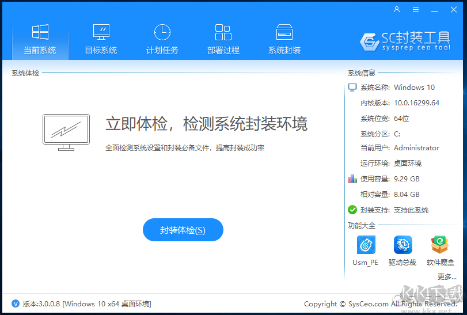
Task: Expand more tools via 更多... link
Action: (447, 276)
